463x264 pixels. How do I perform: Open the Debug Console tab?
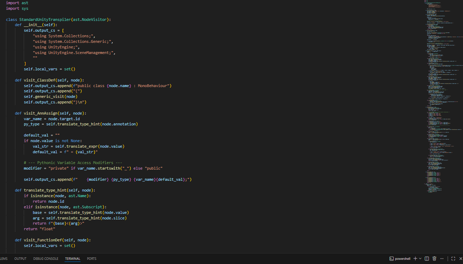[x=46, y=259]
